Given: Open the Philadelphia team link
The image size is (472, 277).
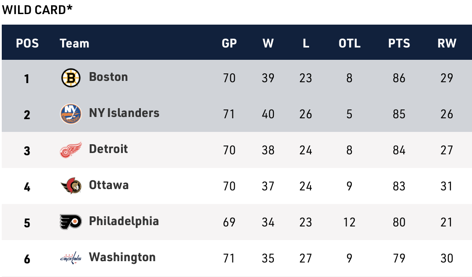Looking at the screenshot, I should pyautogui.click(x=124, y=221).
